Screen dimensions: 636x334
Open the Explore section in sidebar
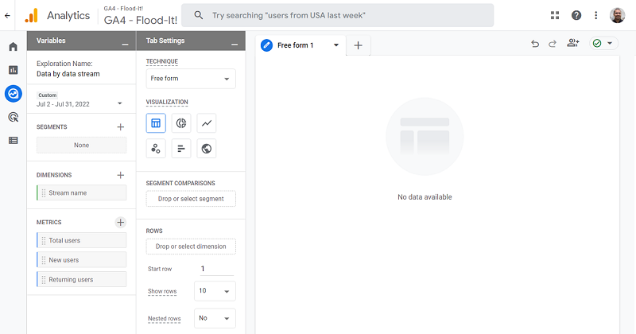coord(13,94)
